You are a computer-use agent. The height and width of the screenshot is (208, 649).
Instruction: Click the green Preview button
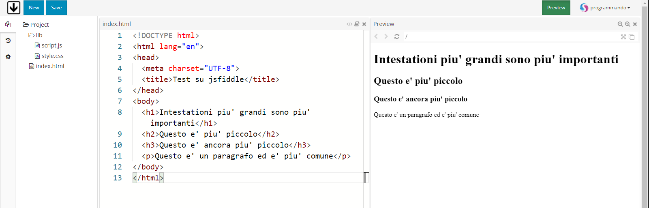coord(556,8)
